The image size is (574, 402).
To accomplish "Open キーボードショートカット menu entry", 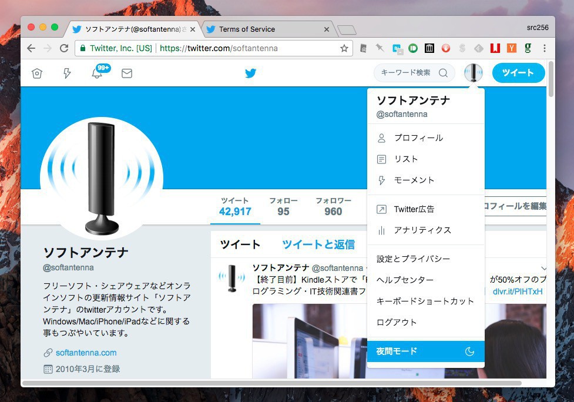I will pos(426,301).
